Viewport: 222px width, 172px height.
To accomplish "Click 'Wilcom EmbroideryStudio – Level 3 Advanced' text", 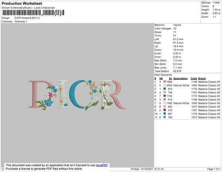I will coord(28,8).
